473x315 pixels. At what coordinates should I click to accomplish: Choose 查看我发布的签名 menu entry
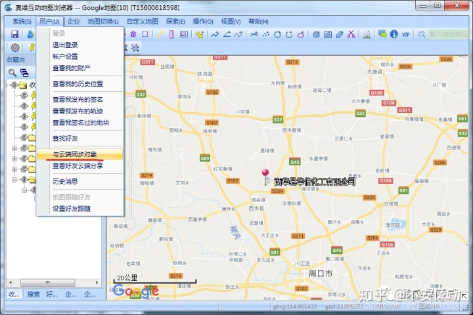pos(80,99)
